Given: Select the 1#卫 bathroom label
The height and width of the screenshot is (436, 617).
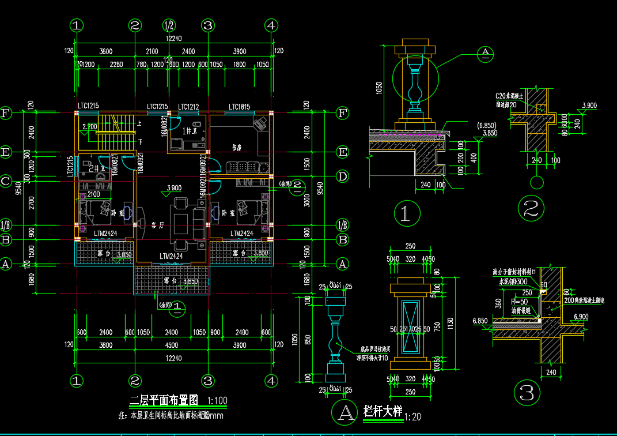Looking at the screenshot, I should [x=190, y=131].
